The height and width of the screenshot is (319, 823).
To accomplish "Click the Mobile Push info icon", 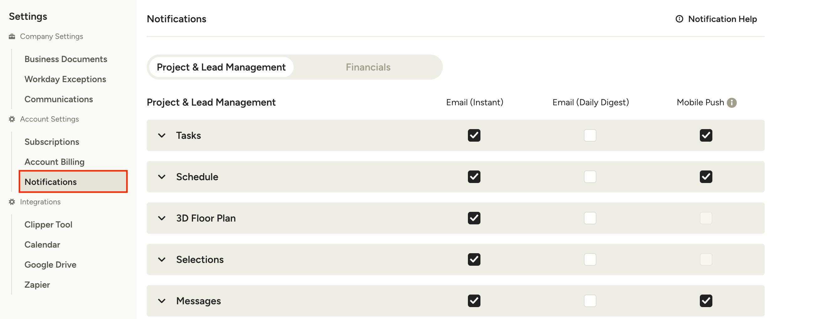I will tap(731, 102).
